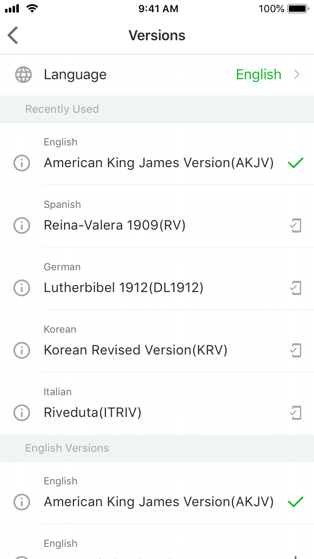Open info for Riveduta ITRIV
This screenshot has width=314, height=559.
(22, 413)
